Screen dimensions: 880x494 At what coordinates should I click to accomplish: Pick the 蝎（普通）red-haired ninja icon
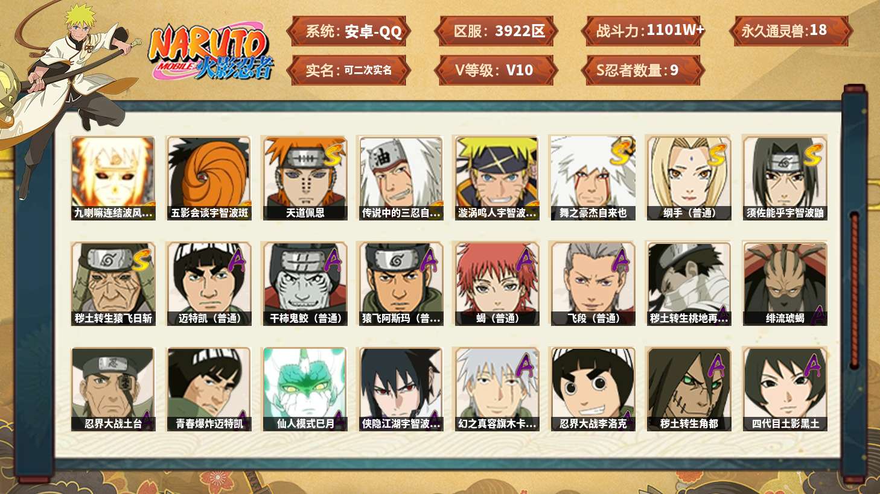pos(497,284)
